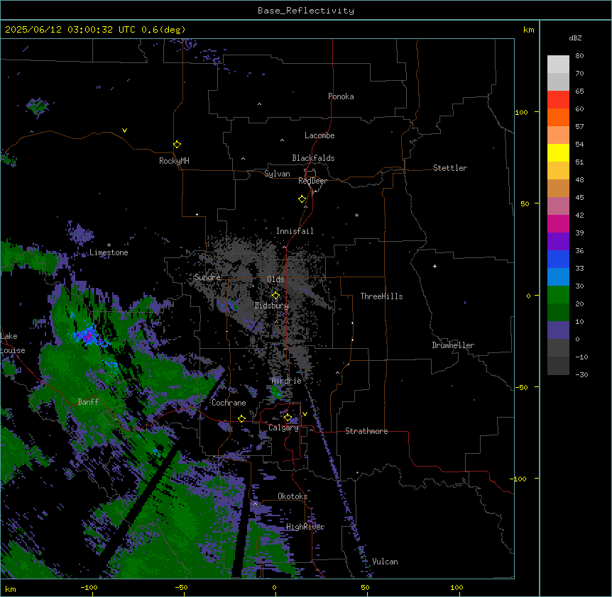Click the Didsbury label
The width and height of the screenshot is (612, 597).
pos(272,306)
